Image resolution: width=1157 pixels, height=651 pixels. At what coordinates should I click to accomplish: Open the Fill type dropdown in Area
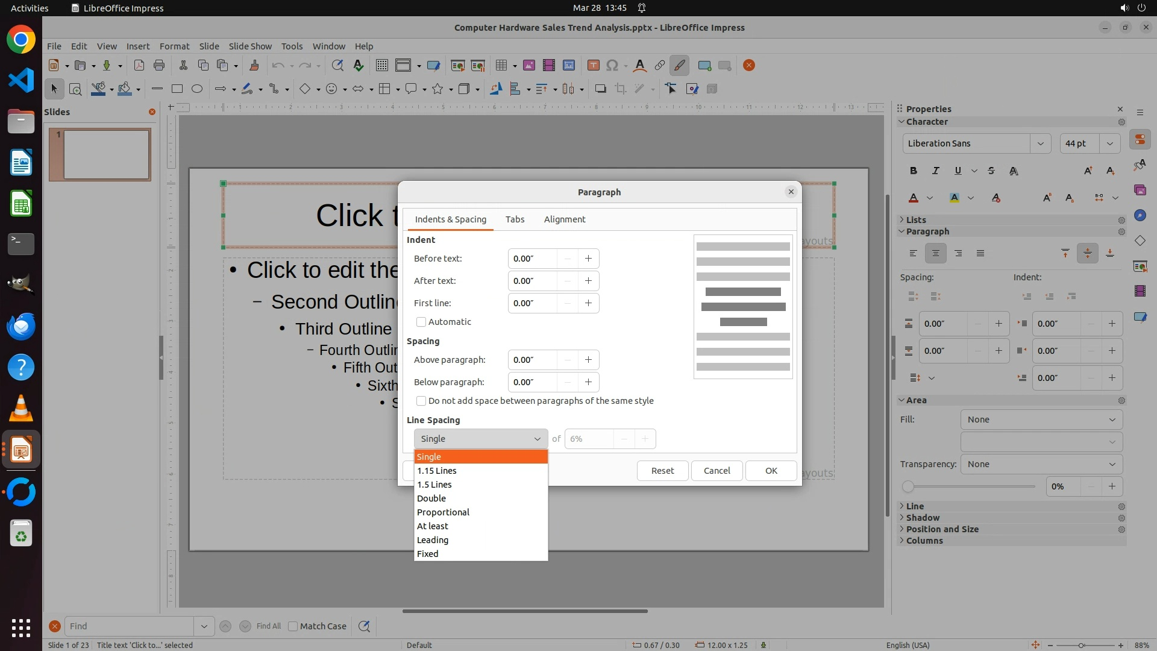[1041, 420]
